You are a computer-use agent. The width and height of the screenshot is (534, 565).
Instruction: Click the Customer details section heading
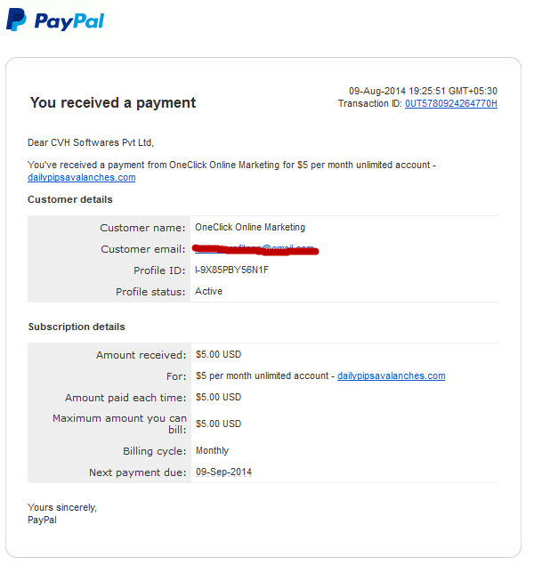pos(70,199)
